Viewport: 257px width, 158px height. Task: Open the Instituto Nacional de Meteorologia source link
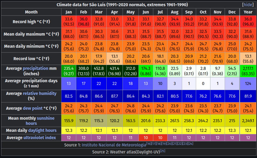pyautogui.click(x=114, y=145)
